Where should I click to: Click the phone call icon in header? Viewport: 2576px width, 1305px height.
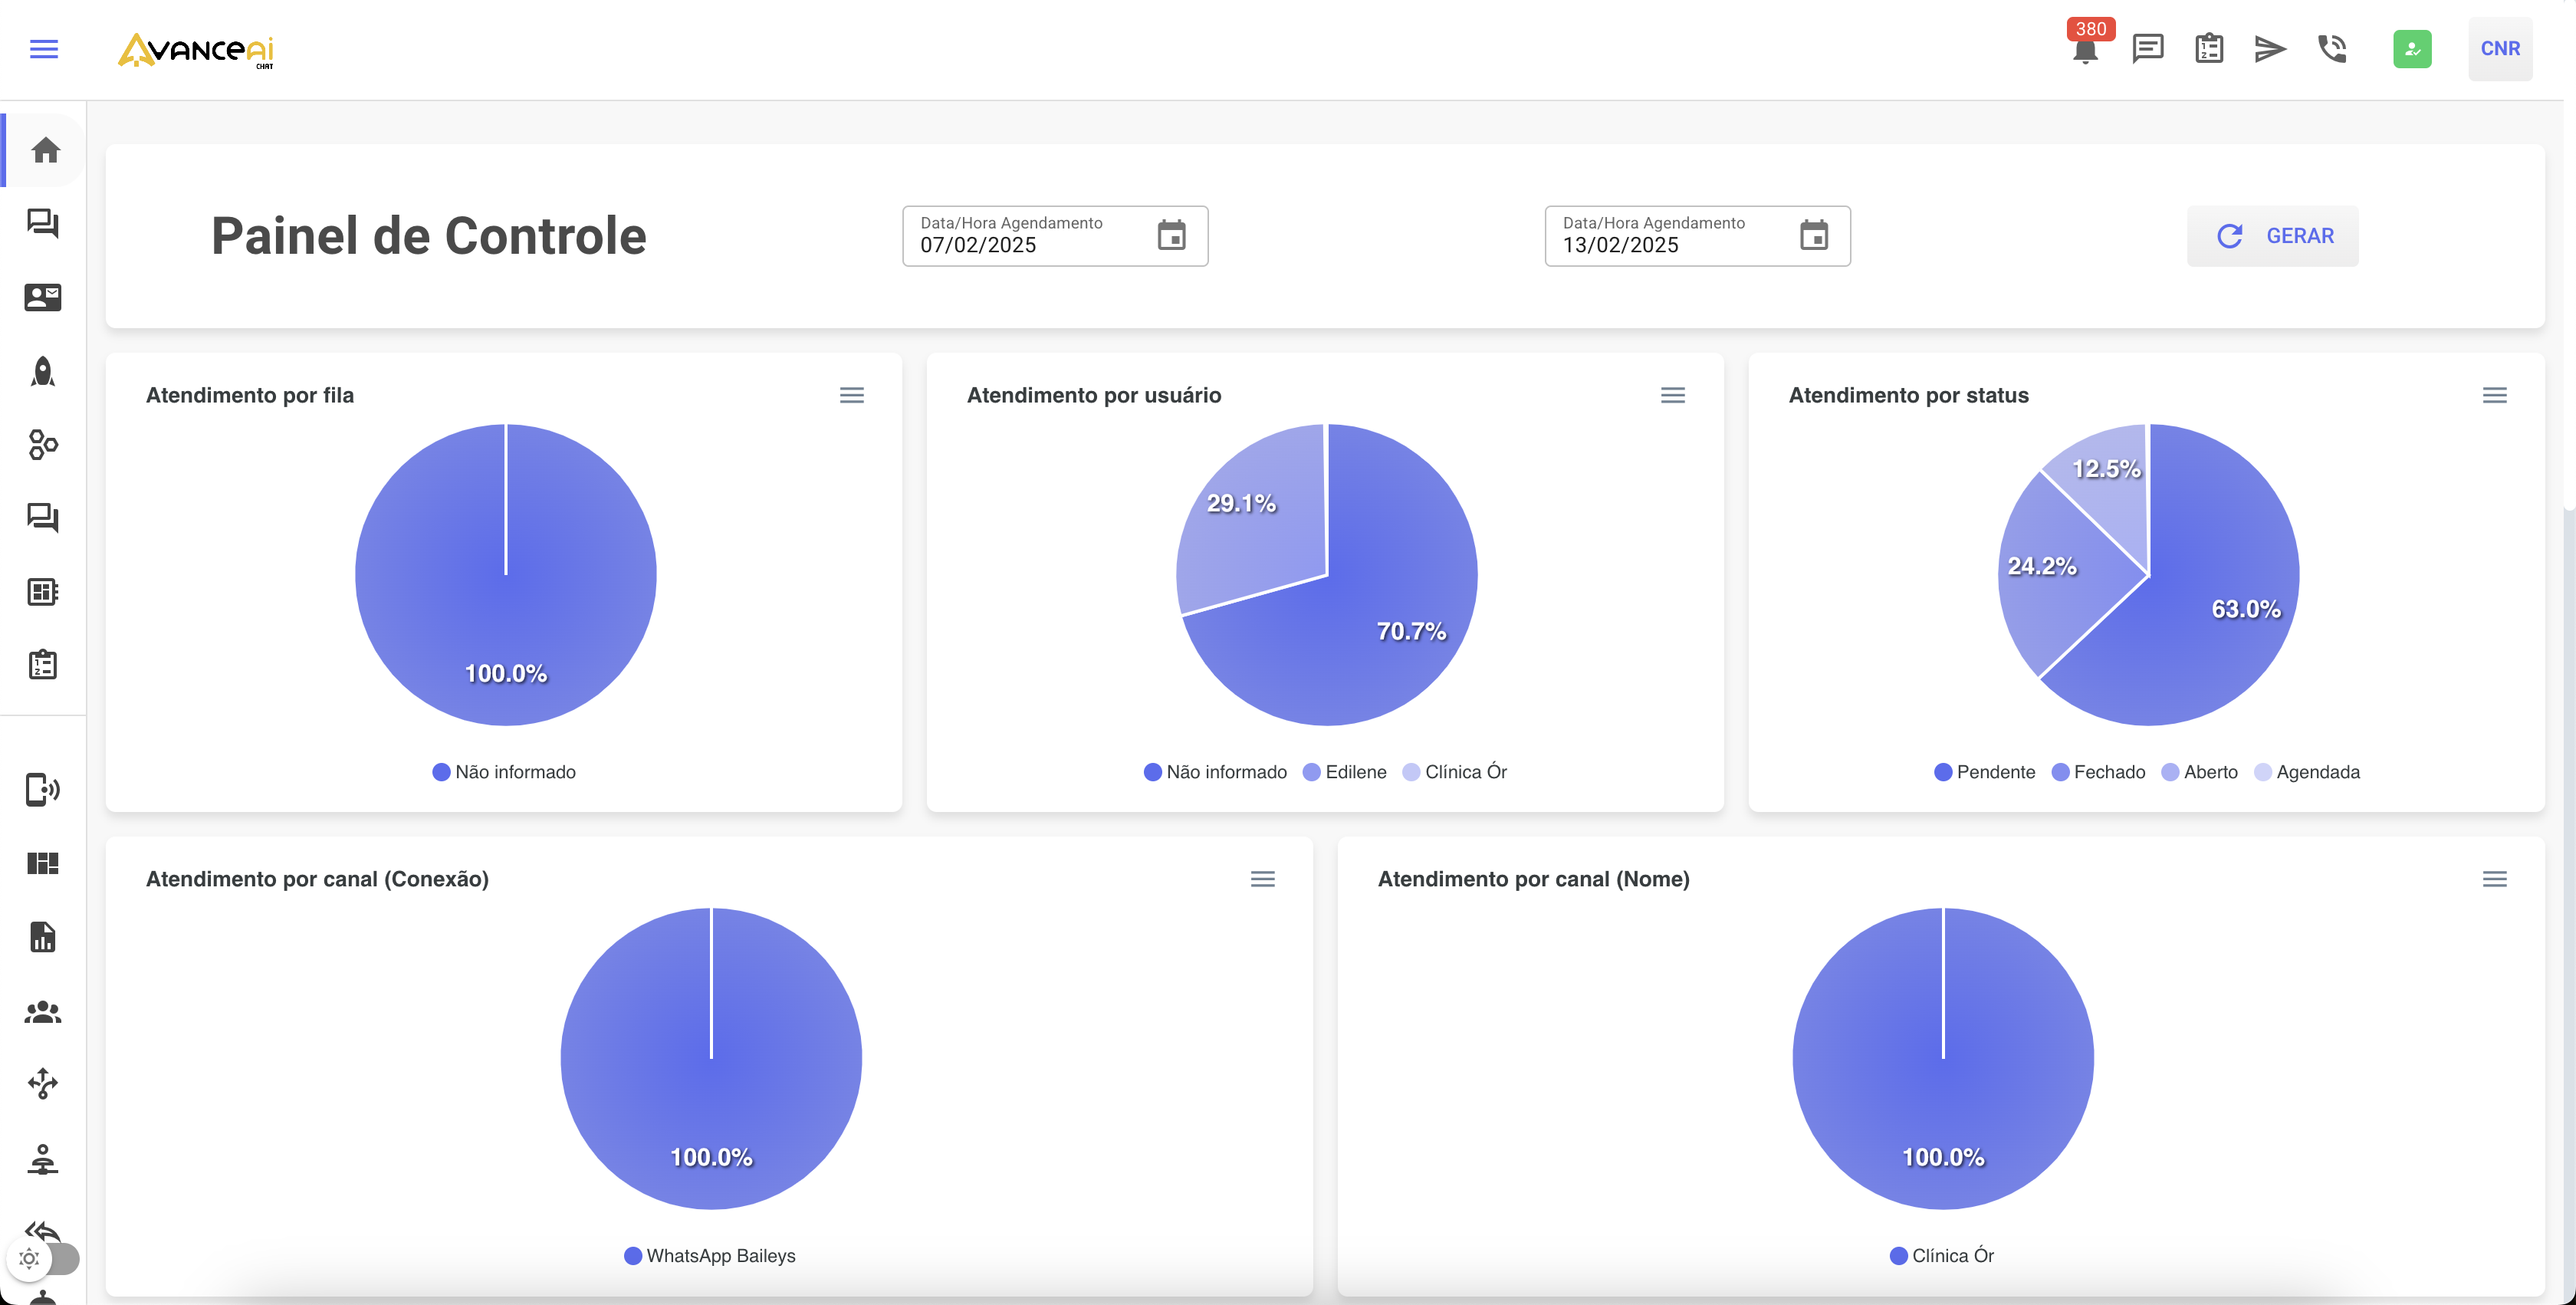pyautogui.click(x=2332, y=48)
